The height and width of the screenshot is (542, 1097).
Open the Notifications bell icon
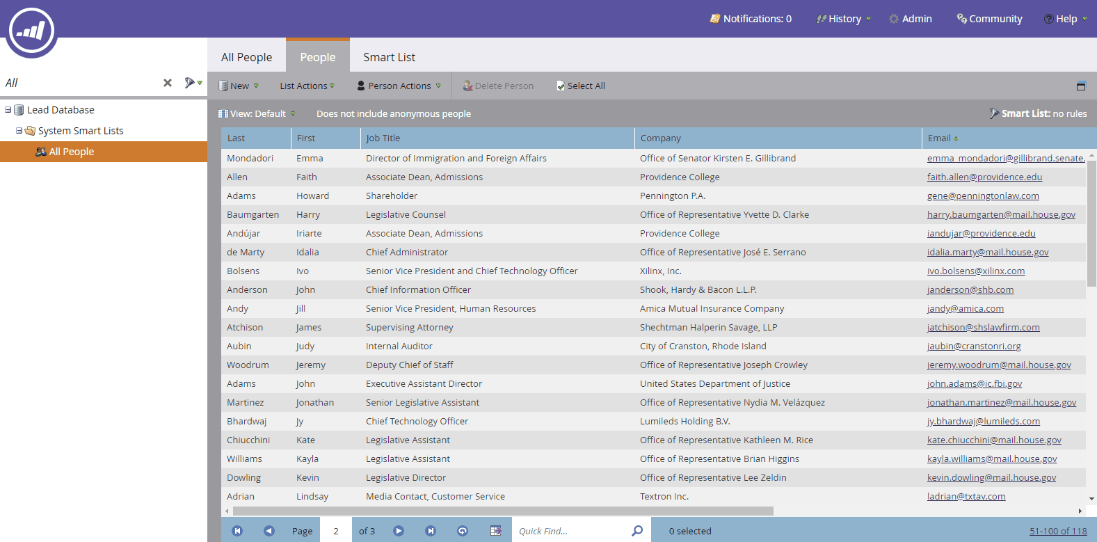(x=715, y=19)
